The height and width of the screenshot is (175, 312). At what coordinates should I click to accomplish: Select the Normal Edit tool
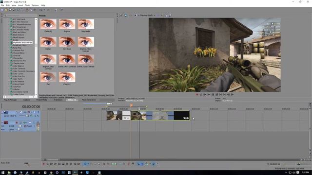[x=85, y=164]
